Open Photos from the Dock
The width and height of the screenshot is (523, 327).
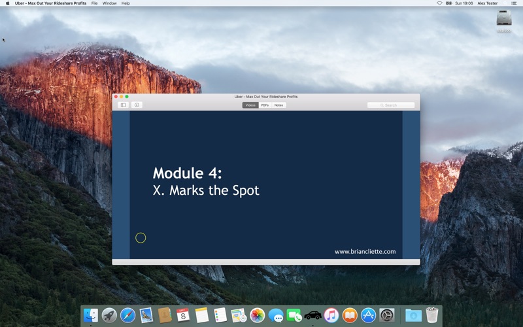click(257, 315)
